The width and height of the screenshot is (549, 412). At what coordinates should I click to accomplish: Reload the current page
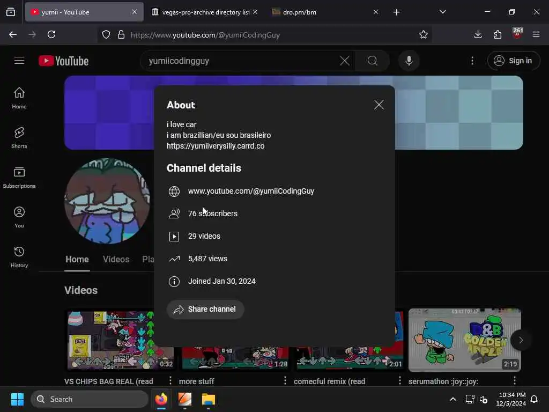[51, 34]
